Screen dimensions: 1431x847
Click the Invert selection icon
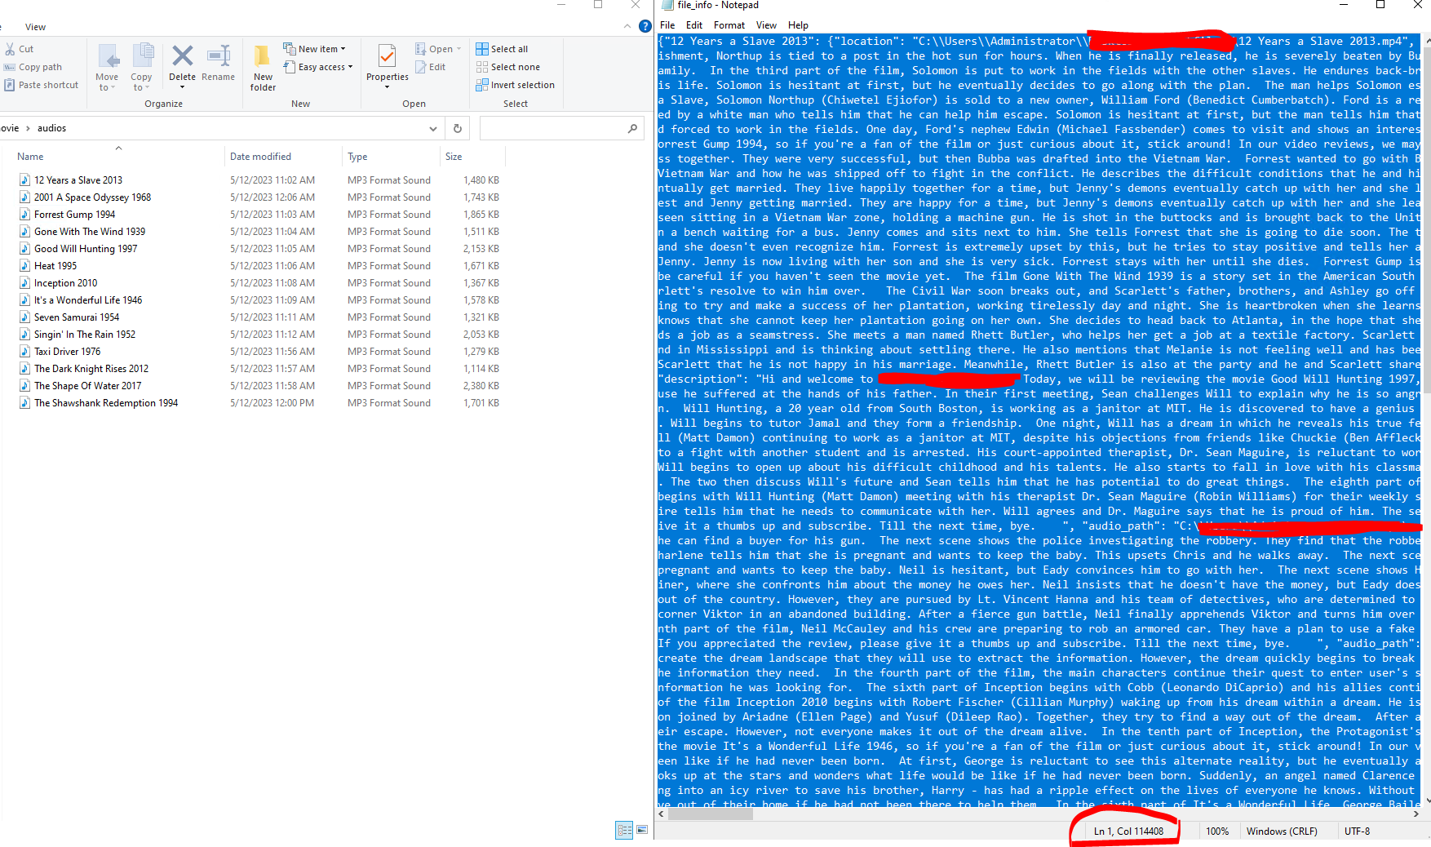pos(482,85)
